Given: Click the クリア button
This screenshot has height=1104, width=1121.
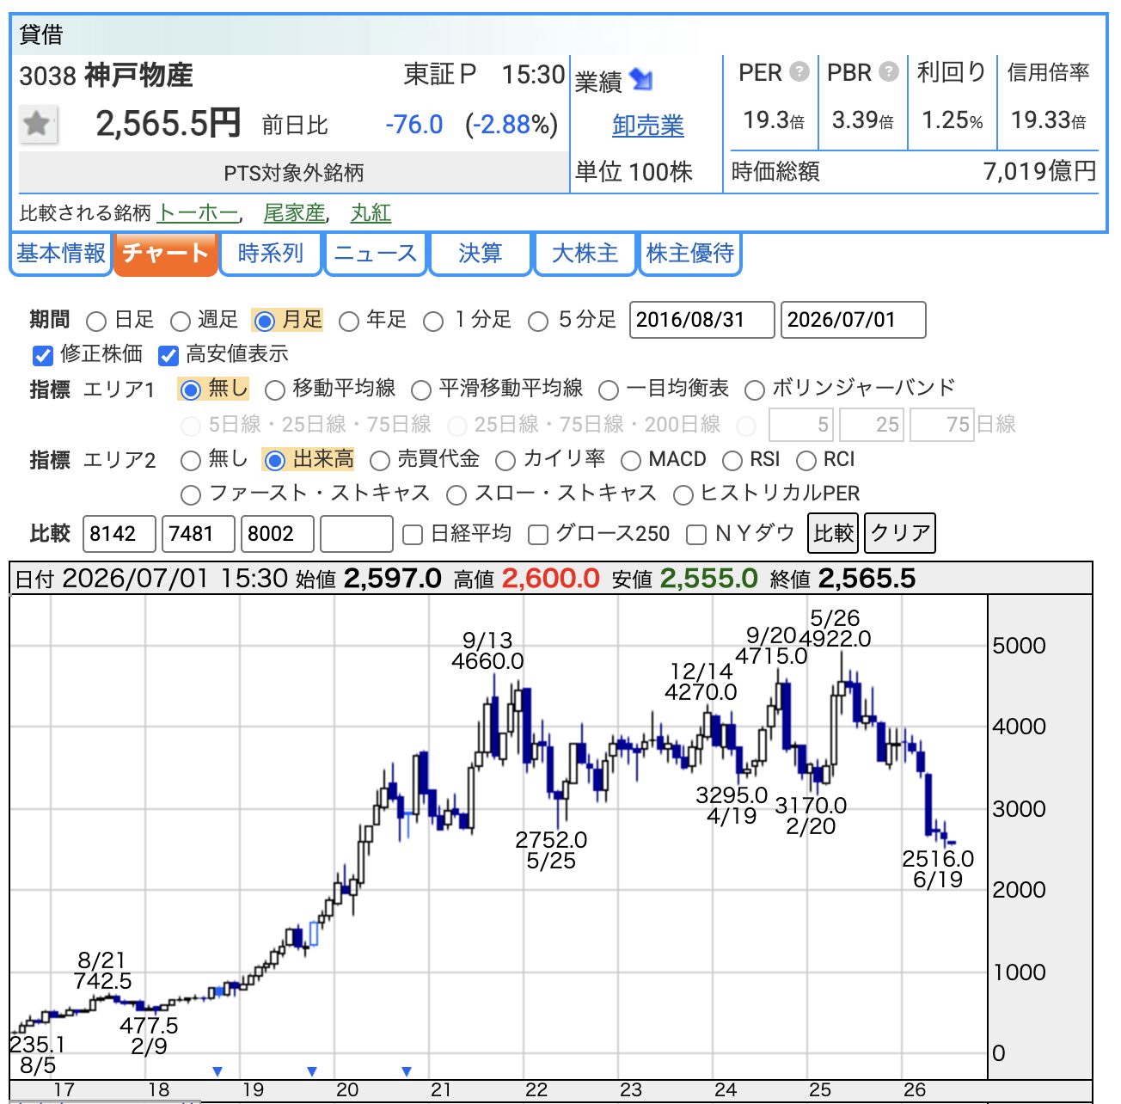Looking at the screenshot, I should [899, 533].
